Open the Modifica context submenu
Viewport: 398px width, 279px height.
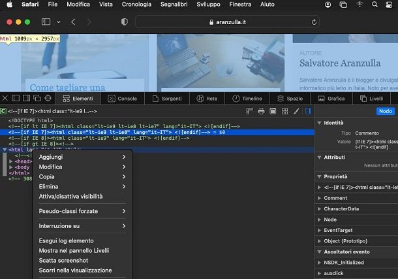click(x=82, y=167)
